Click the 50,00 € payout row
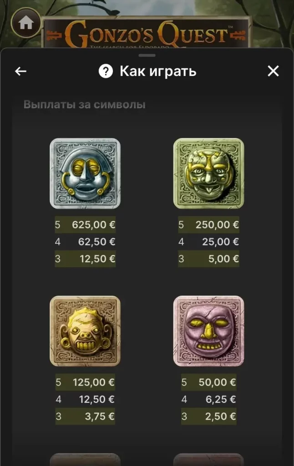The width and height of the screenshot is (294, 466). pyautogui.click(x=209, y=382)
